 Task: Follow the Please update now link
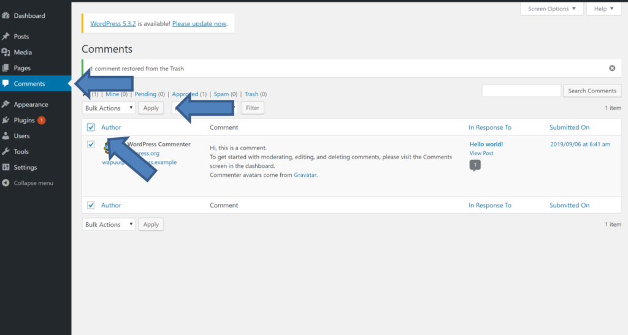click(x=199, y=24)
